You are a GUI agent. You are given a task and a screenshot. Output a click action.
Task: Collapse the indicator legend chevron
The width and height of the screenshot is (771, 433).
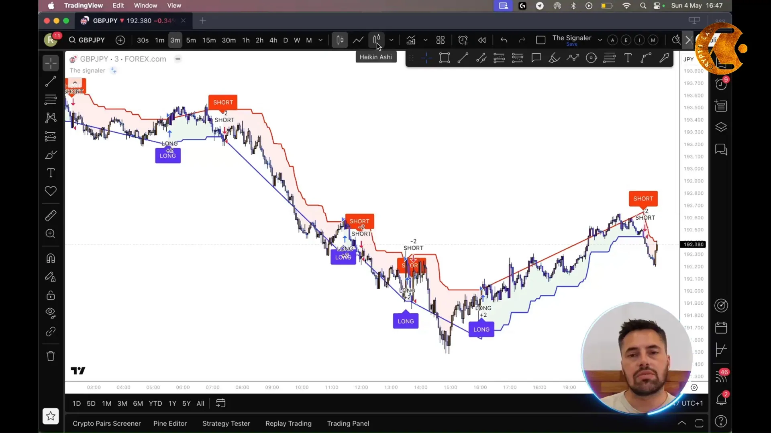[75, 82]
